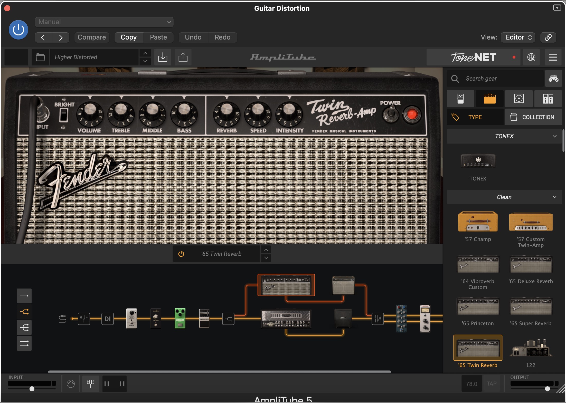Toggle the BRIGHT switch on amp
The height and width of the screenshot is (403, 566).
(x=64, y=115)
